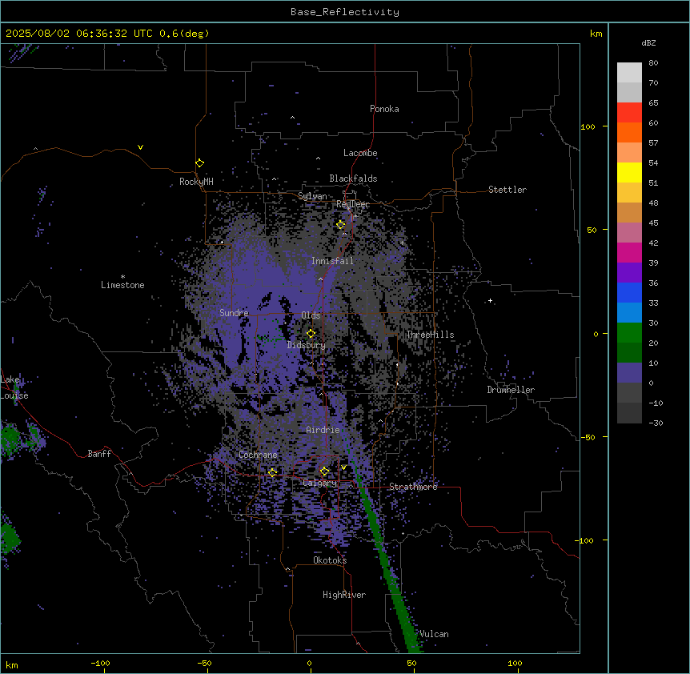Click the yellow marker above Calgary label

(x=324, y=471)
